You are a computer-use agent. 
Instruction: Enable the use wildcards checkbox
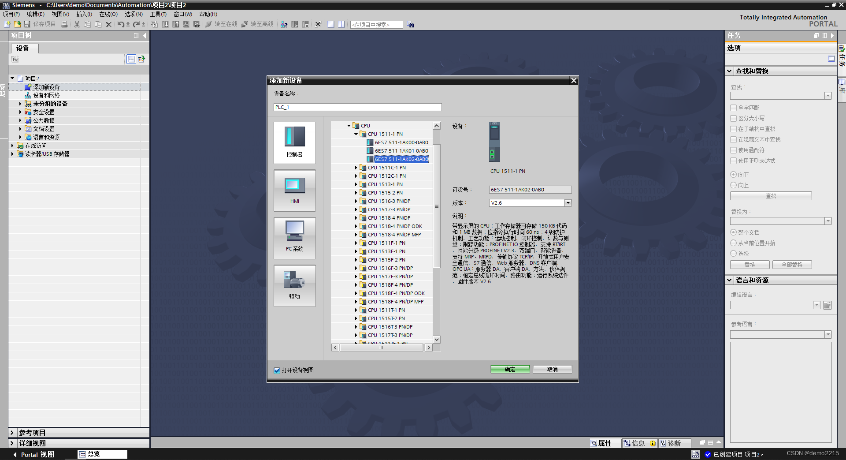(x=734, y=150)
